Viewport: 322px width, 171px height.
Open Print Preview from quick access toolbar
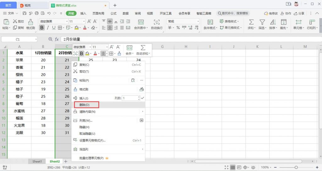tap(43, 13)
